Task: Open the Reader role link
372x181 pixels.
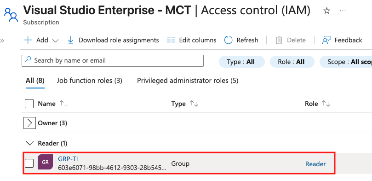Action: click(x=315, y=164)
